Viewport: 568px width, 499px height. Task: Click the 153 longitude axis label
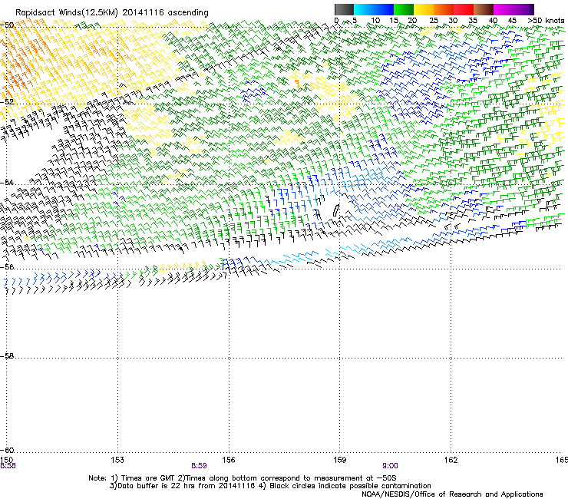click(117, 460)
